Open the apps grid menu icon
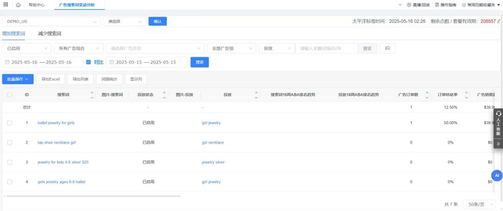 pyautogui.click(x=6, y=5)
